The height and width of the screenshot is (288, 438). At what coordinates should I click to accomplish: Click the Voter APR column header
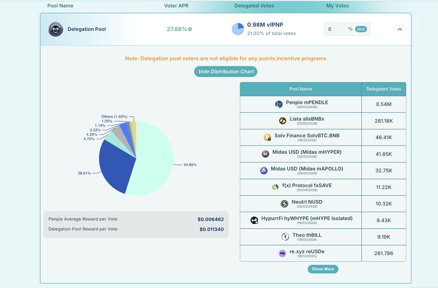pos(176,5)
